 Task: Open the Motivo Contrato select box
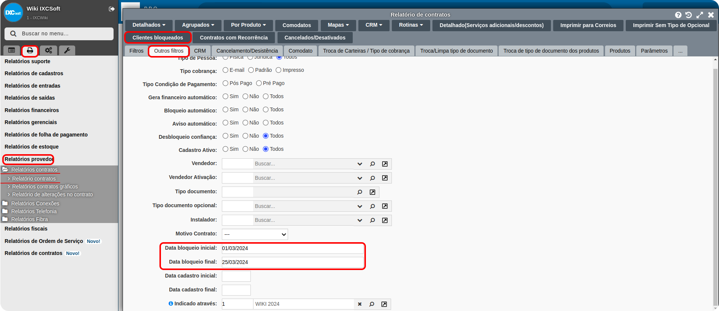255,234
